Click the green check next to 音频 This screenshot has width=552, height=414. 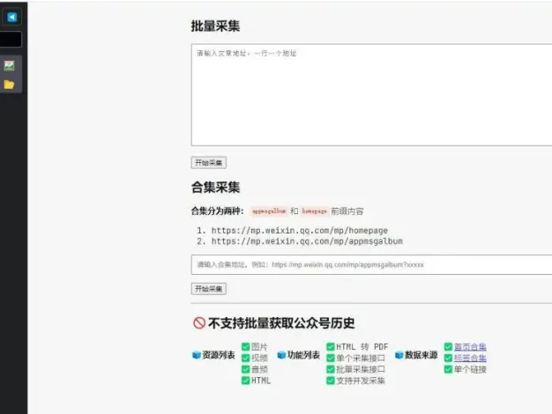(246, 369)
